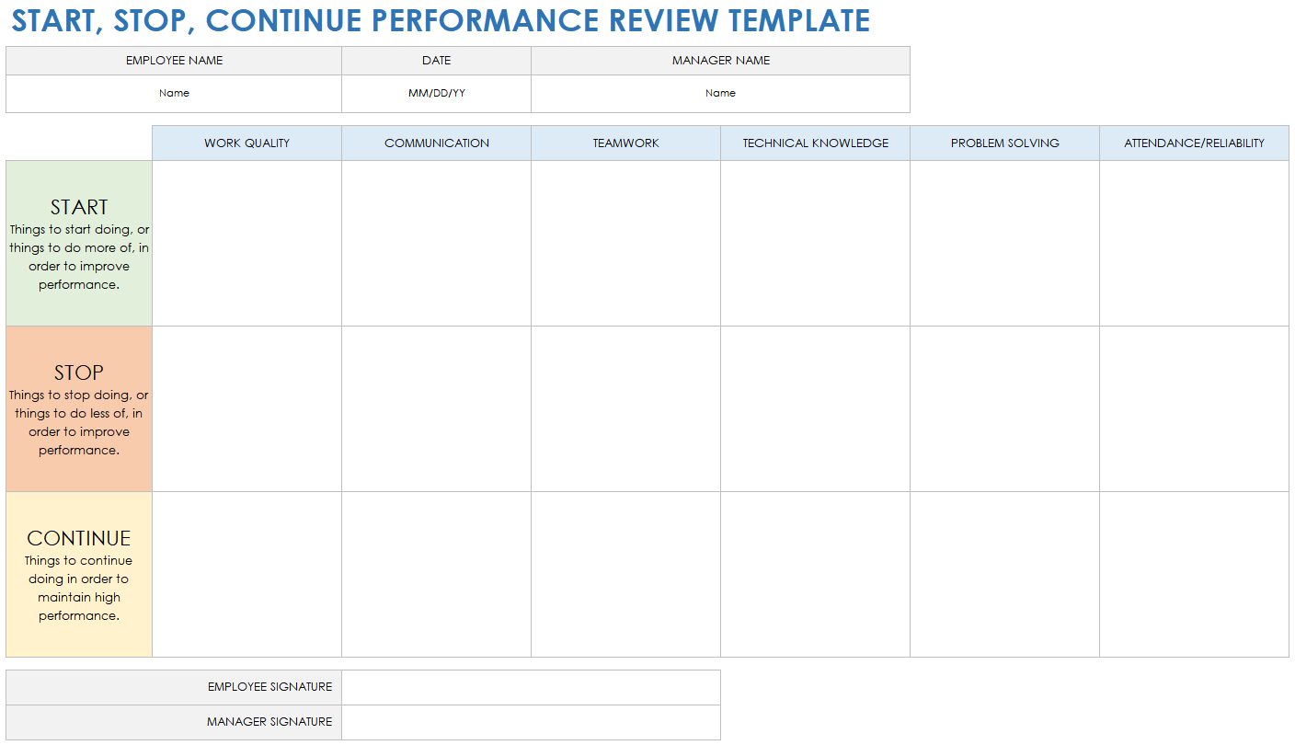Click the CONTINUE cell under Teamwork
Image resolution: width=1295 pixels, height=745 pixels.
(626, 575)
